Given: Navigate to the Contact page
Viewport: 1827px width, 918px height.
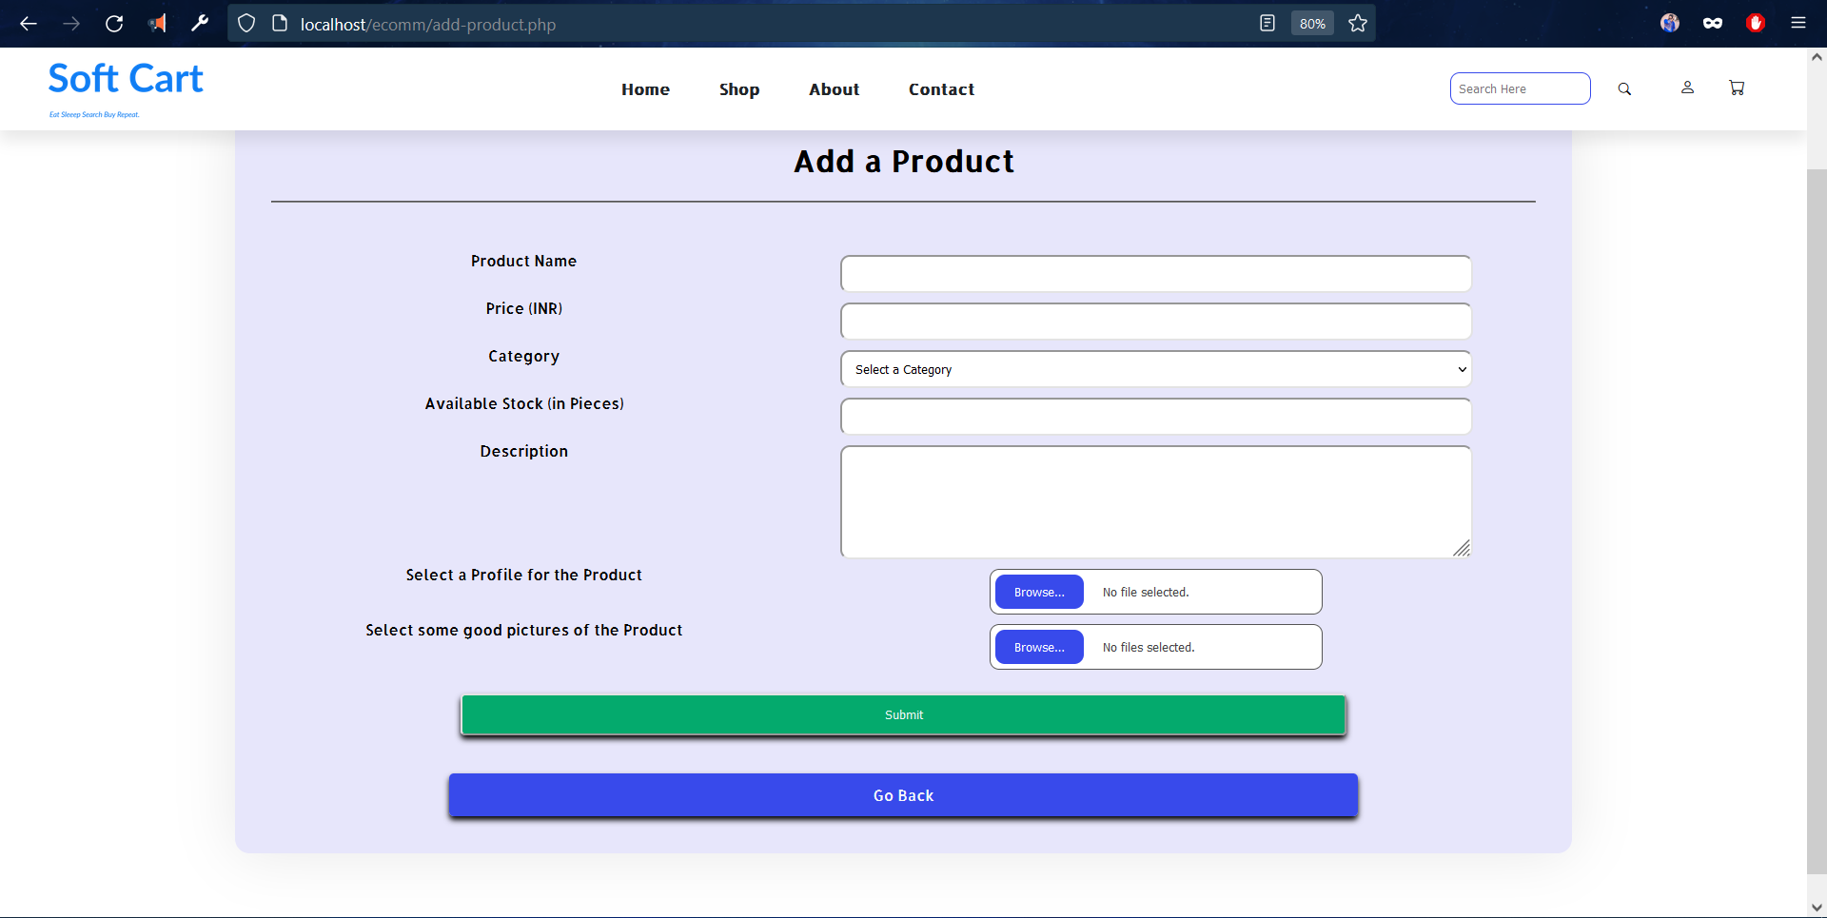Looking at the screenshot, I should point(941,88).
